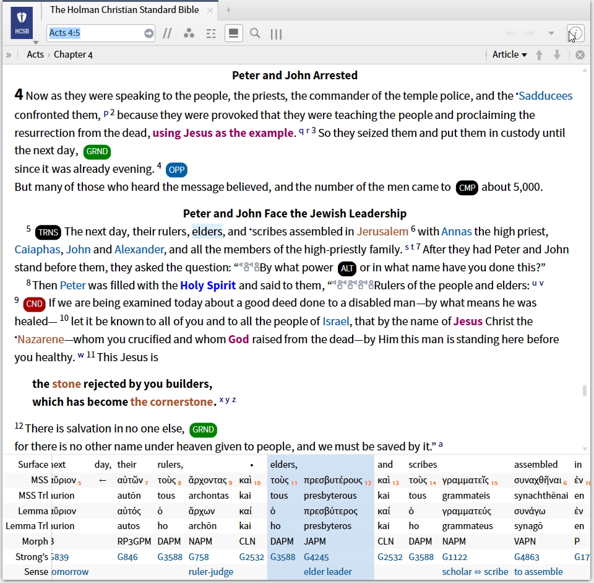Add a new tab with plus button

click(228, 11)
